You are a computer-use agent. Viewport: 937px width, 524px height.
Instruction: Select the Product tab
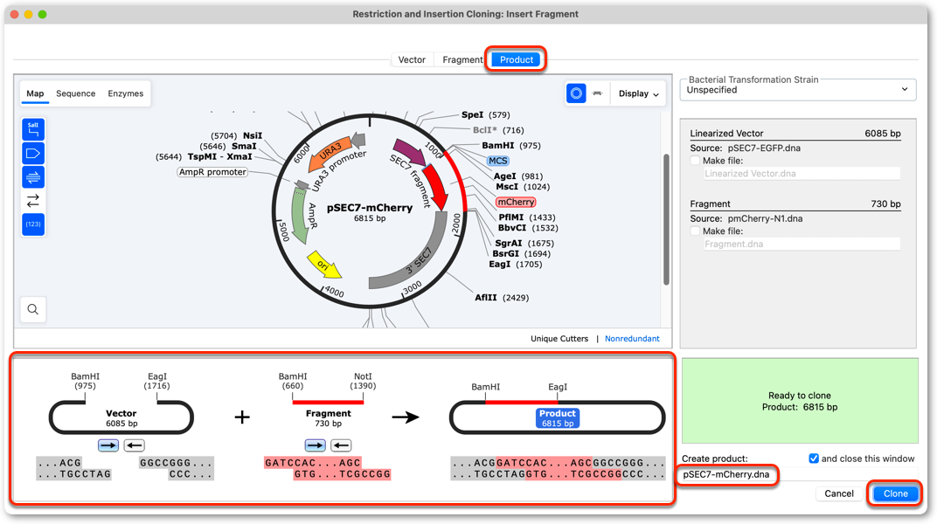(x=517, y=59)
